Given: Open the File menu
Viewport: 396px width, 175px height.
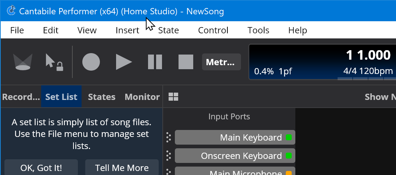Looking at the screenshot, I should click(x=17, y=30).
